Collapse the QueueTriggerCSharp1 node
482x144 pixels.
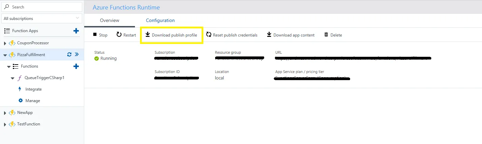pos(13,78)
